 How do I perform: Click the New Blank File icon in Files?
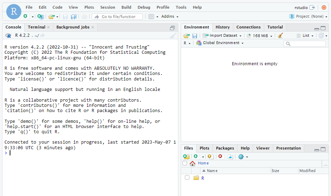tap(196, 156)
